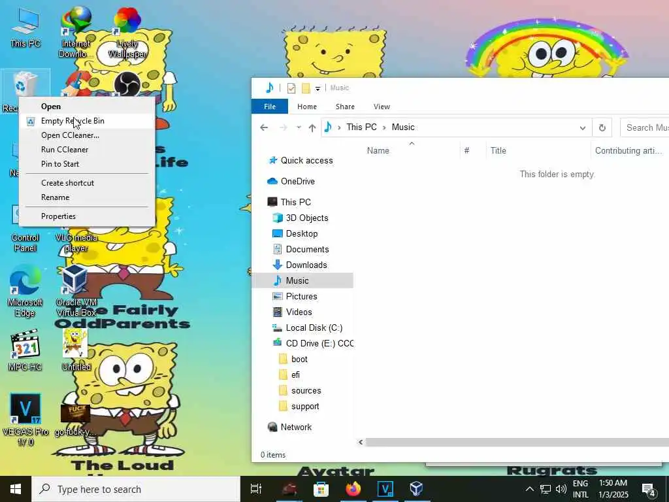The height and width of the screenshot is (502, 669).
Task: Select 3D Objects in navigation pane
Action: coord(307,218)
